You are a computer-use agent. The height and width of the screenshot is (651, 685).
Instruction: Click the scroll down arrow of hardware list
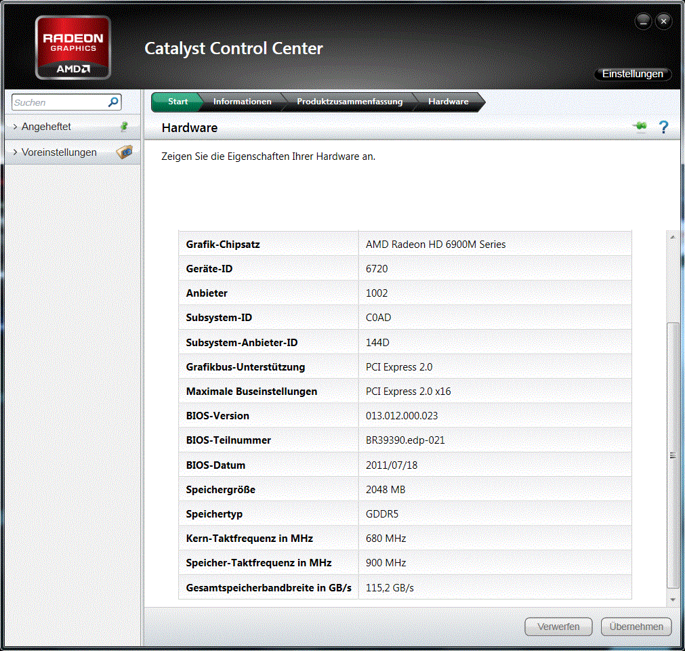coord(672,600)
